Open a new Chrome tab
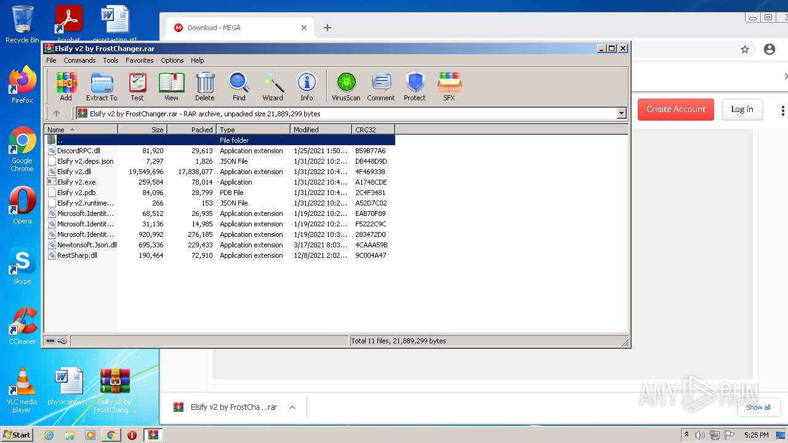 coord(328,28)
